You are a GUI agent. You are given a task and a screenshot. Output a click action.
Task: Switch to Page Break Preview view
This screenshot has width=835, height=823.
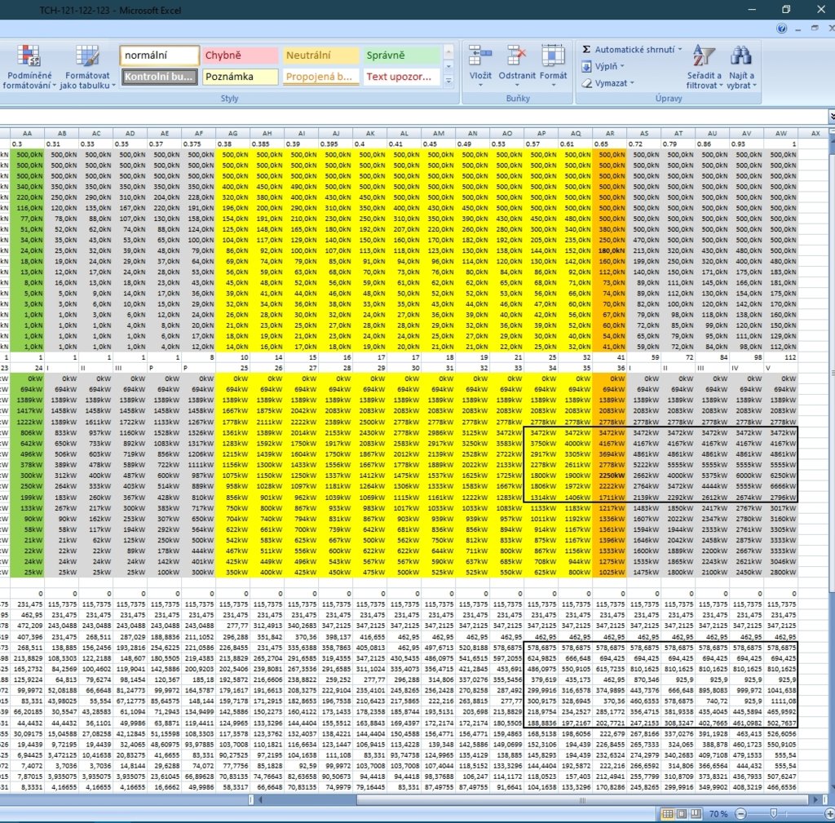pos(695,814)
